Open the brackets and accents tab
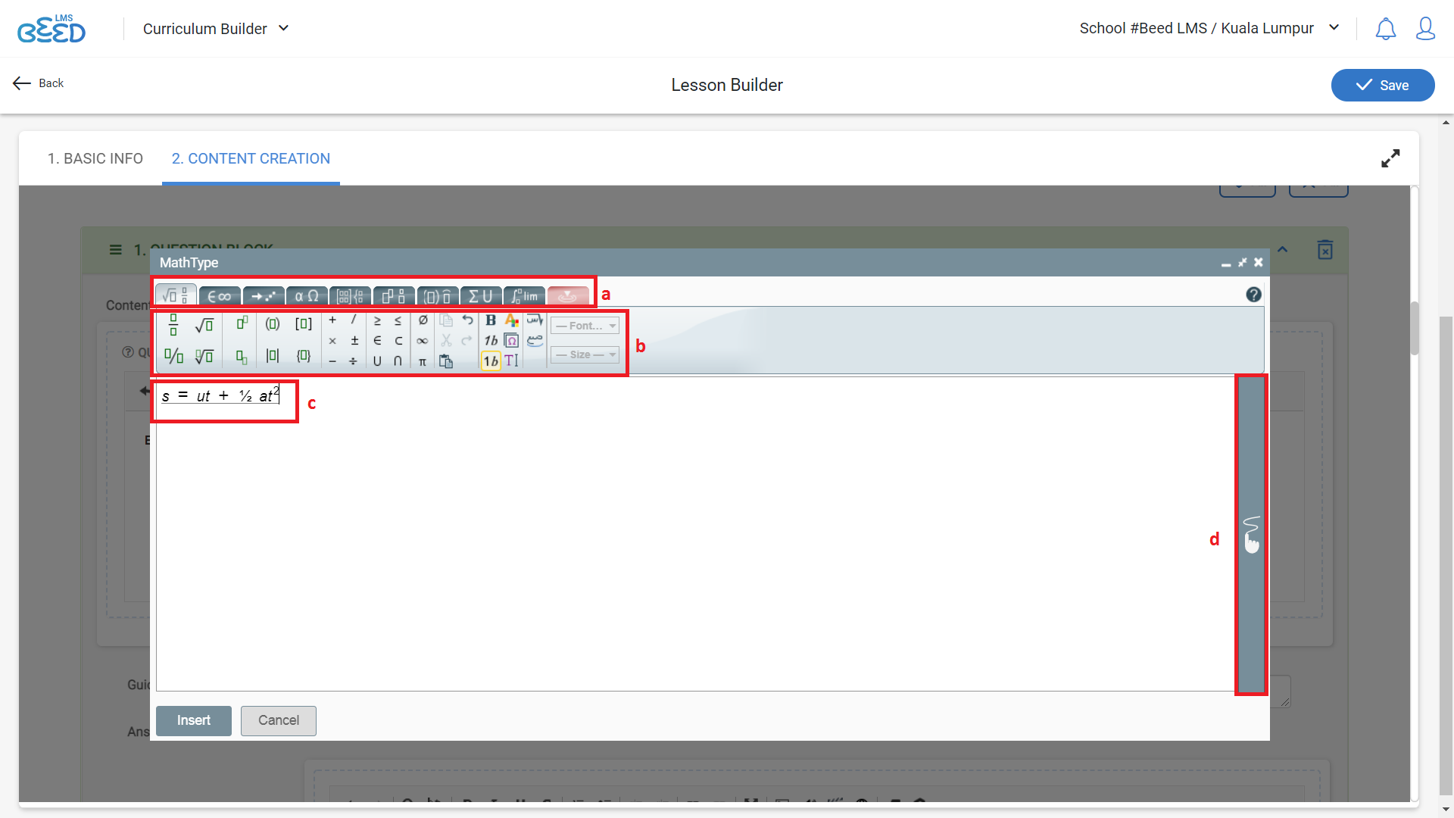 437,296
